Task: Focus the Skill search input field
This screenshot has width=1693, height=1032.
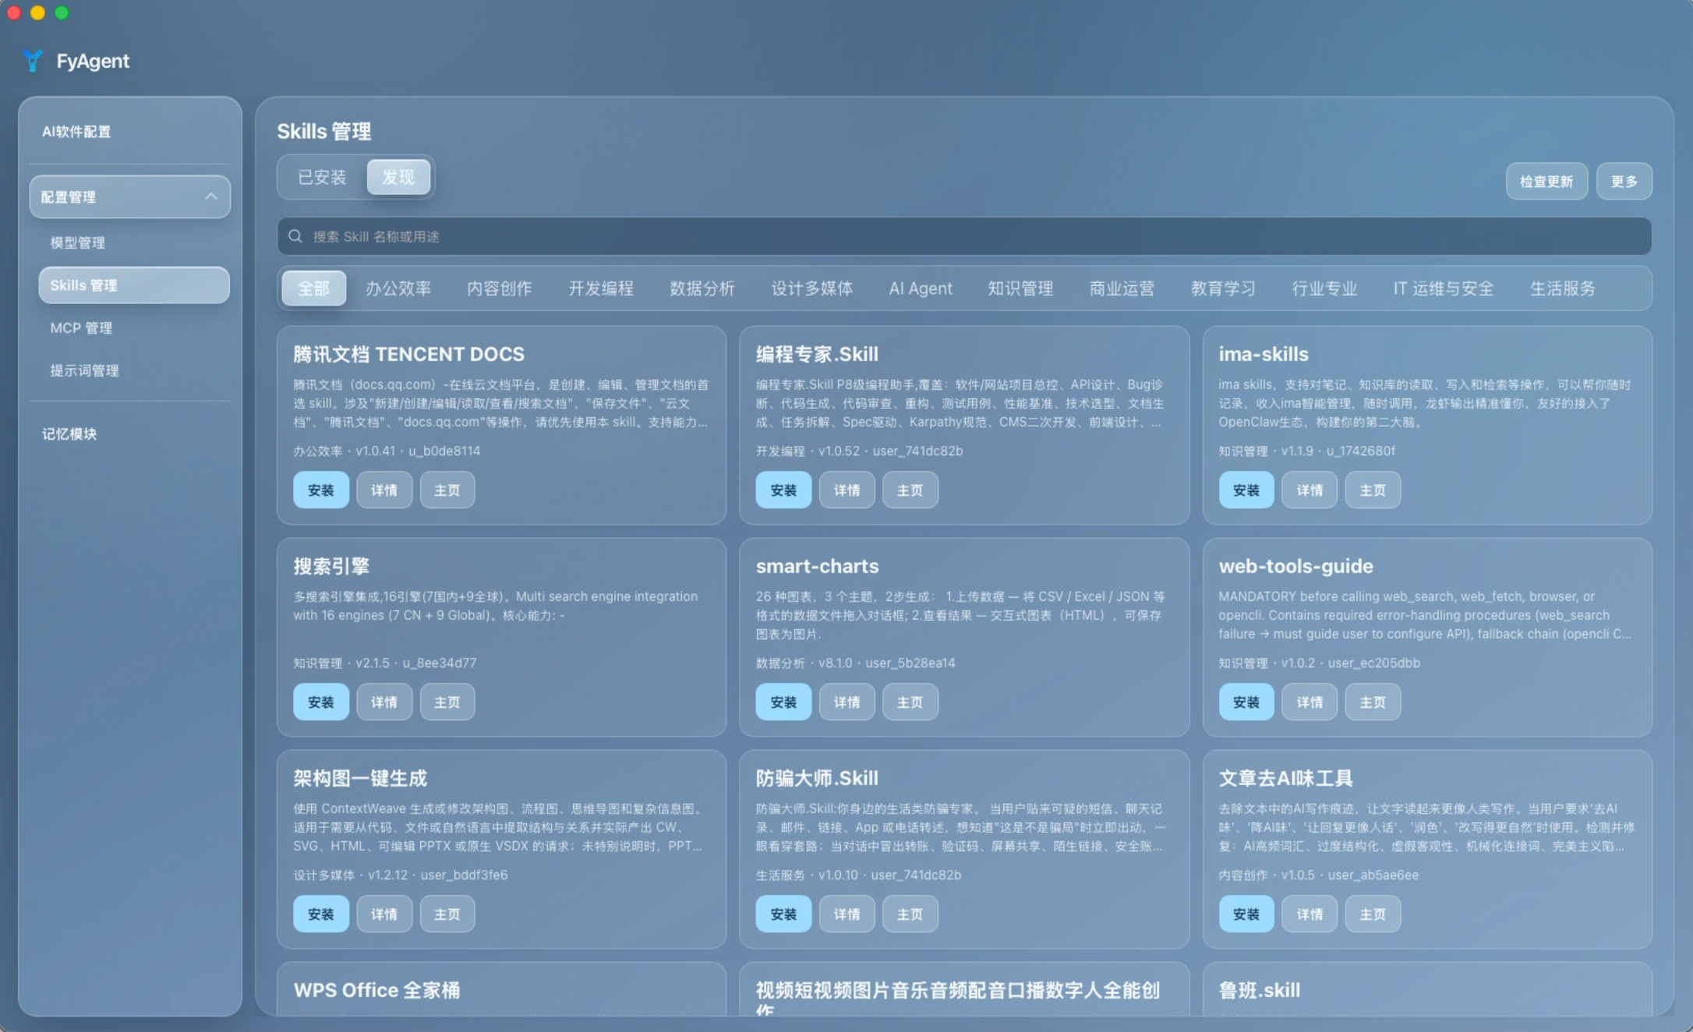Action: point(964,236)
